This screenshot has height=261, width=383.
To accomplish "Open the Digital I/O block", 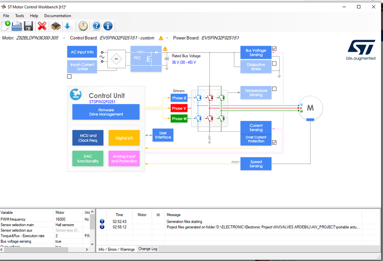I will [124, 138].
